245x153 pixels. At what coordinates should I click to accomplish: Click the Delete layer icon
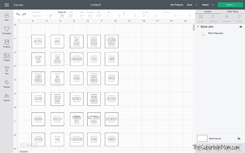(239, 17)
